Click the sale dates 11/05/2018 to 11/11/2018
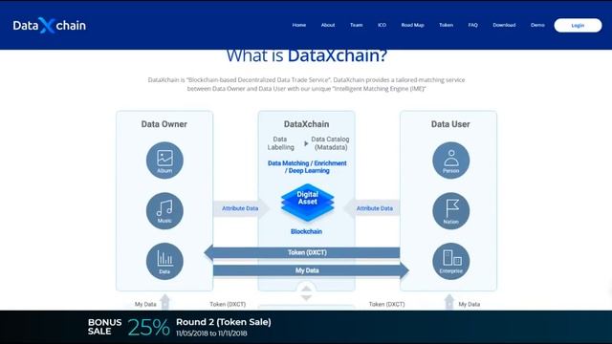This screenshot has width=612, height=344. (211, 333)
